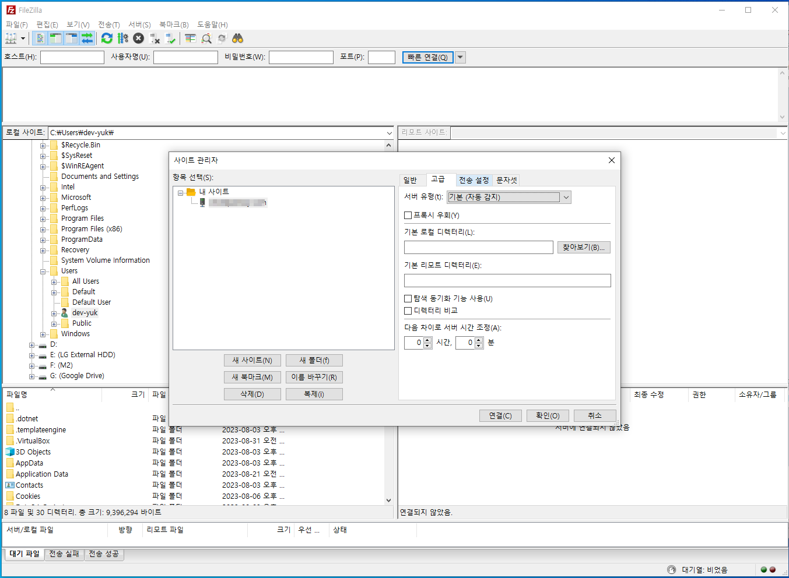This screenshot has width=789, height=578.
Task: Enable the 프록시 우회 checkbox
Action: (x=408, y=215)
